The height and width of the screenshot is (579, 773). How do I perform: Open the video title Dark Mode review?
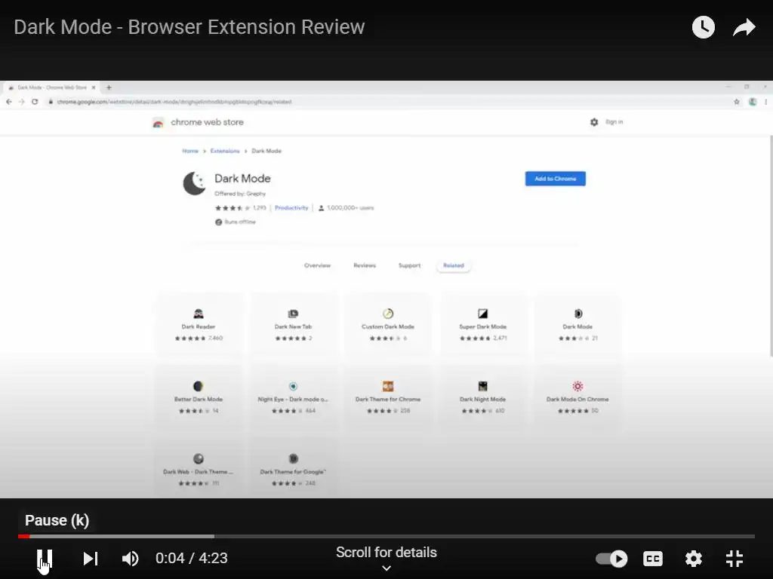coord(189,27)
